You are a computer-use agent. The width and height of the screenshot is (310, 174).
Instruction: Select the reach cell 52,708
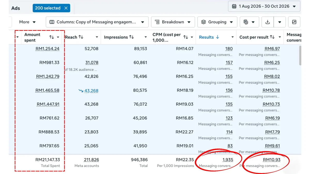coord(91,49)
